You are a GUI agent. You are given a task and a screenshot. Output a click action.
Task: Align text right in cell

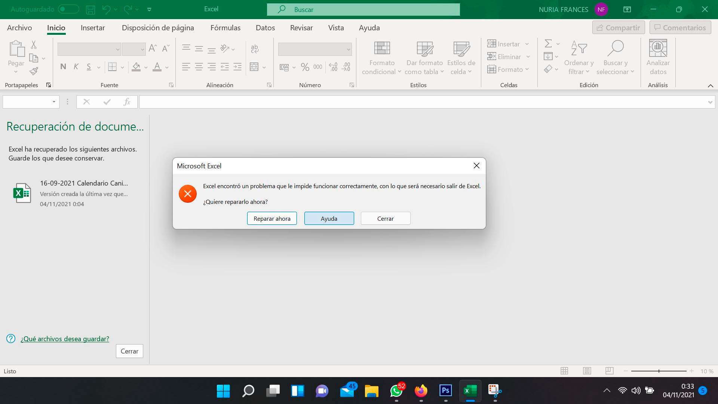click(212, 67)
